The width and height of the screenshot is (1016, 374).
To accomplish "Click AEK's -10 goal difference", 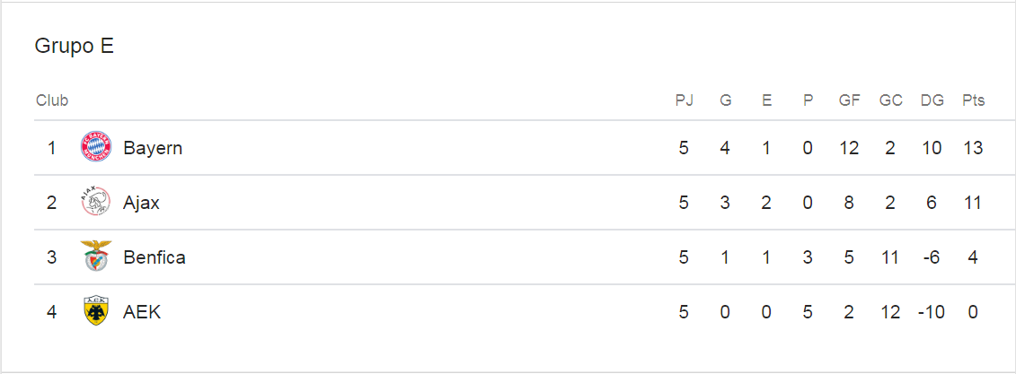I will pos(932,312).
